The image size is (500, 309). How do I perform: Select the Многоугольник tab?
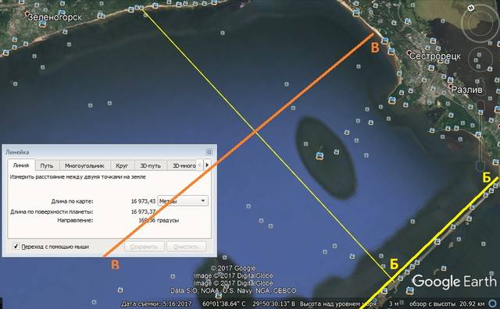(84, 165)
